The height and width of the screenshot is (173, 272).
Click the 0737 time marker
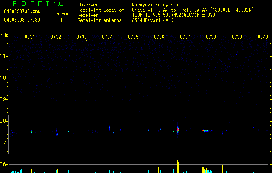[185, 37]
